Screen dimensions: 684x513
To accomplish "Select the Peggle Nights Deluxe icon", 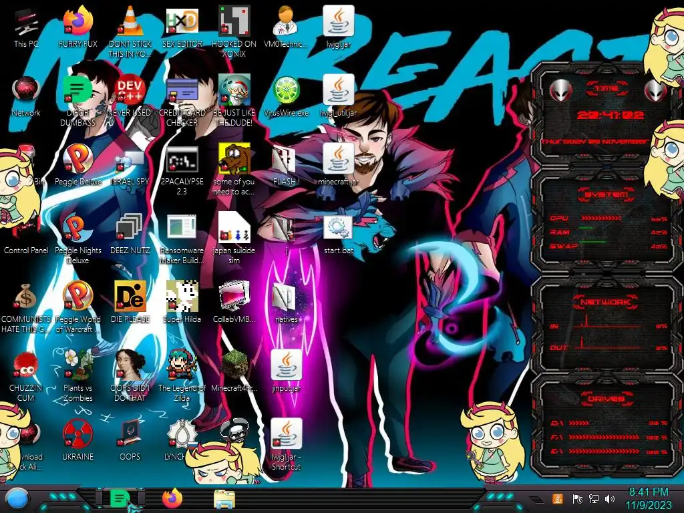I will point(78,228).
